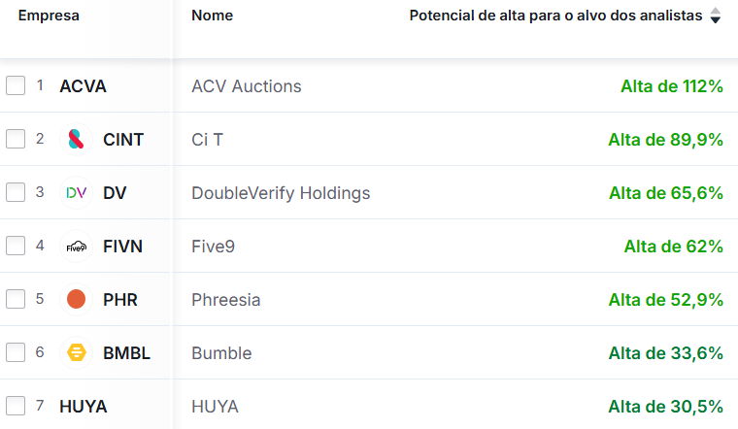Open the ACVA ticker link
Viewport: 738px width, 429px height.
(x=83, y=86)
